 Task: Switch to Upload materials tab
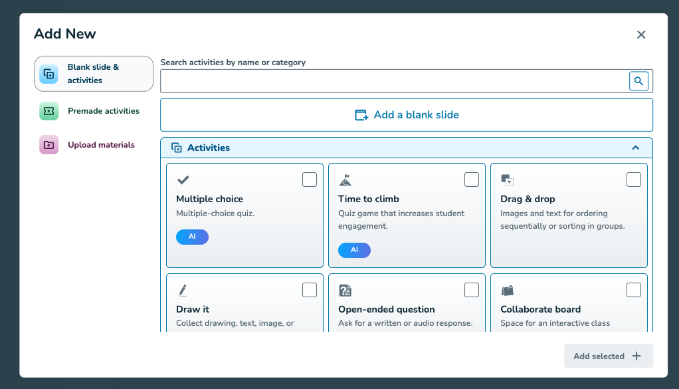94,145
